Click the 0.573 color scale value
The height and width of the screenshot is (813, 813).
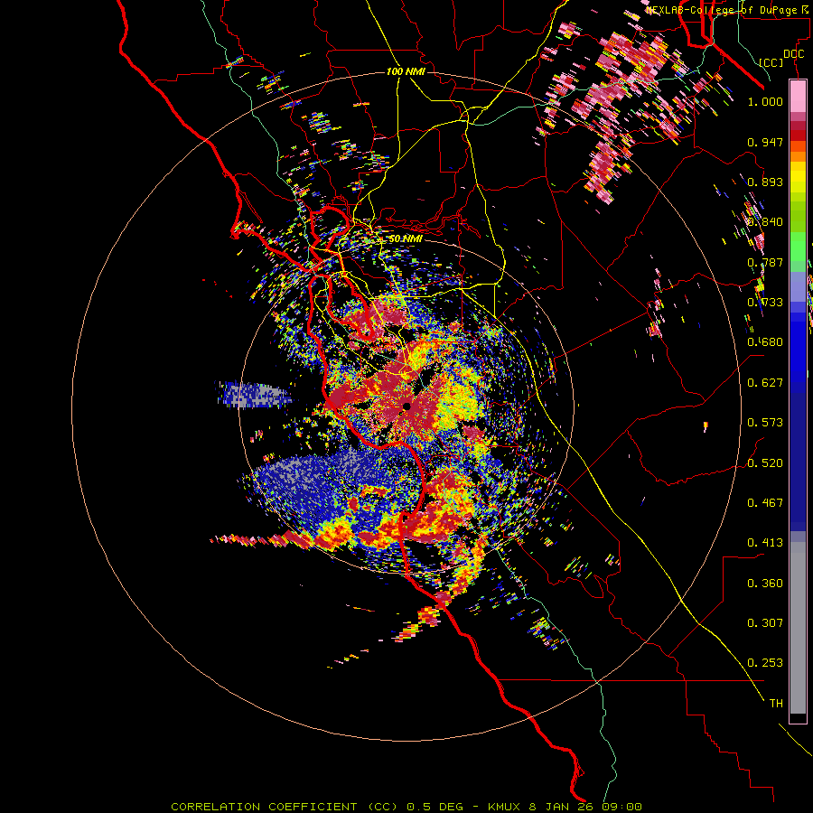tap(765, 423)
